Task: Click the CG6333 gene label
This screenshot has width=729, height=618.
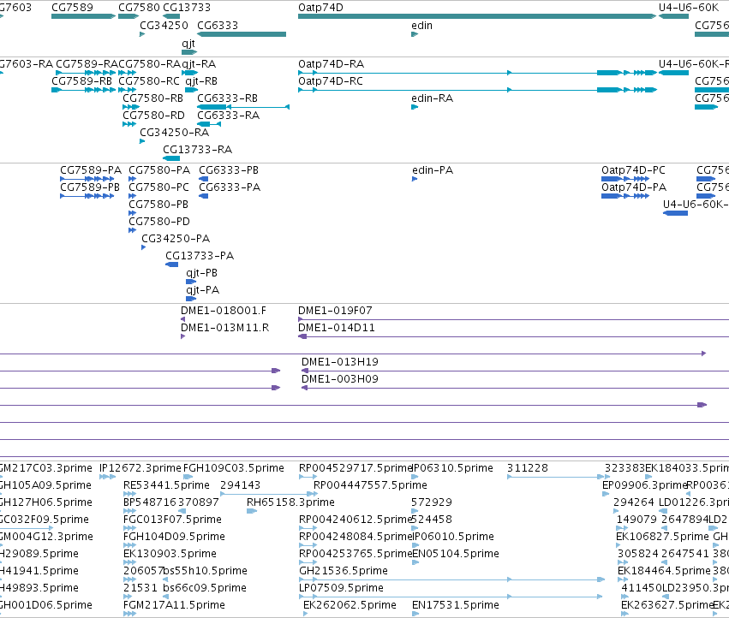Action: coord(218,25)
